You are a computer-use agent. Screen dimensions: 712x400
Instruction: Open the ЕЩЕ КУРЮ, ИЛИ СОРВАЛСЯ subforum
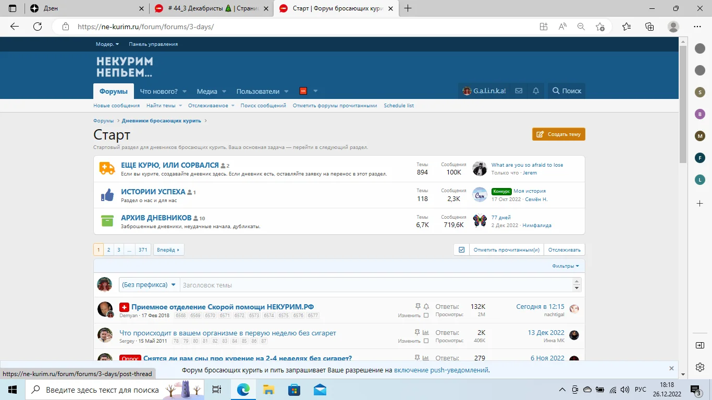[170, 165]
